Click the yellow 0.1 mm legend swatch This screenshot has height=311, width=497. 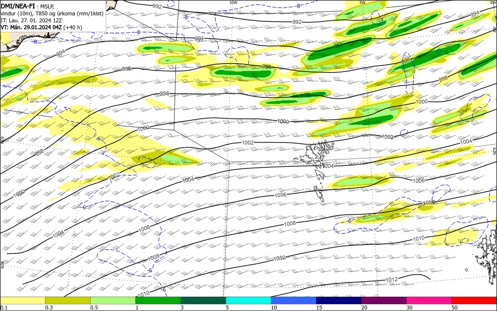[22, 301]
